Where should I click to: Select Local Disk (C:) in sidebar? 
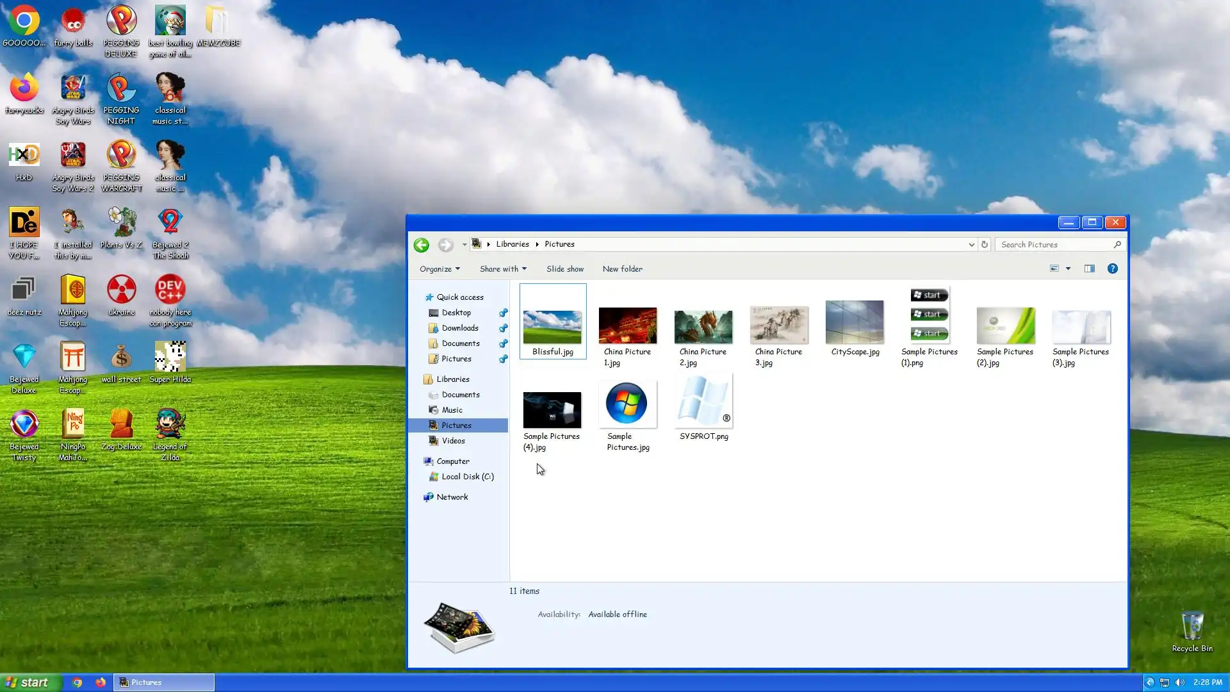coord(467,477)
